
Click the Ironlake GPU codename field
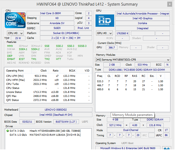coord(142,23)
